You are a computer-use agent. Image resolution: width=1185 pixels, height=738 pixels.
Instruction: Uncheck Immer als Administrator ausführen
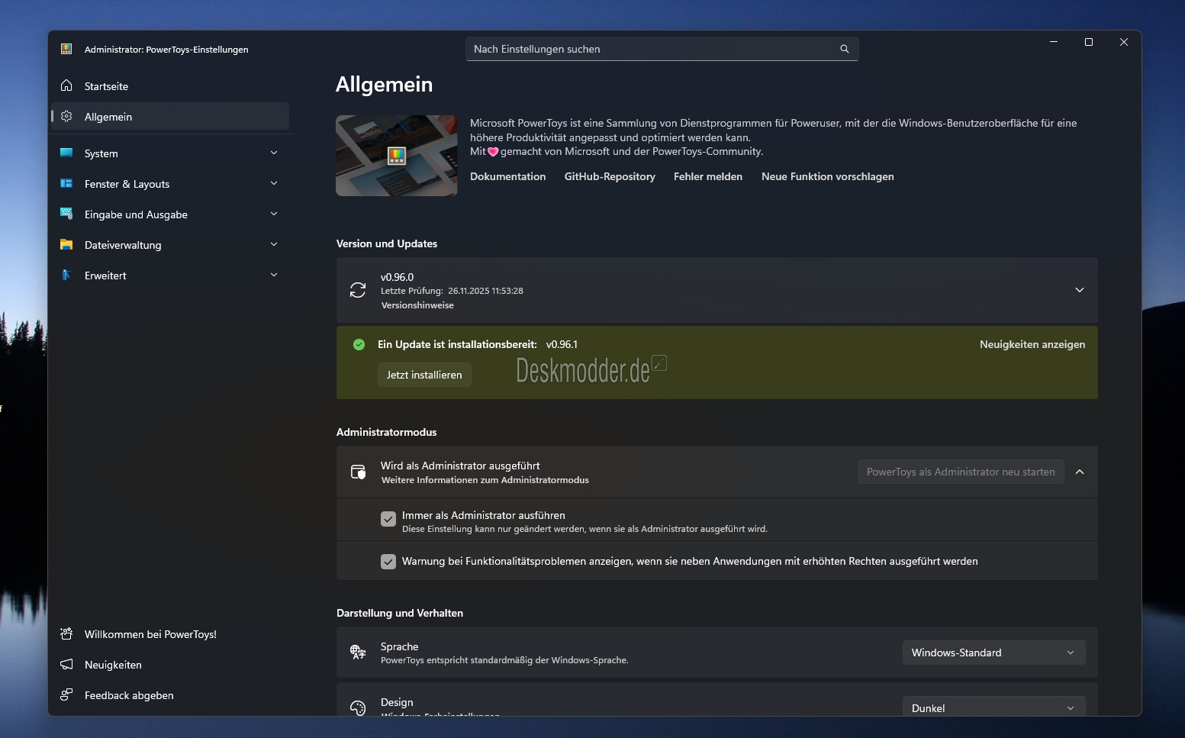(x=388, y=519)
